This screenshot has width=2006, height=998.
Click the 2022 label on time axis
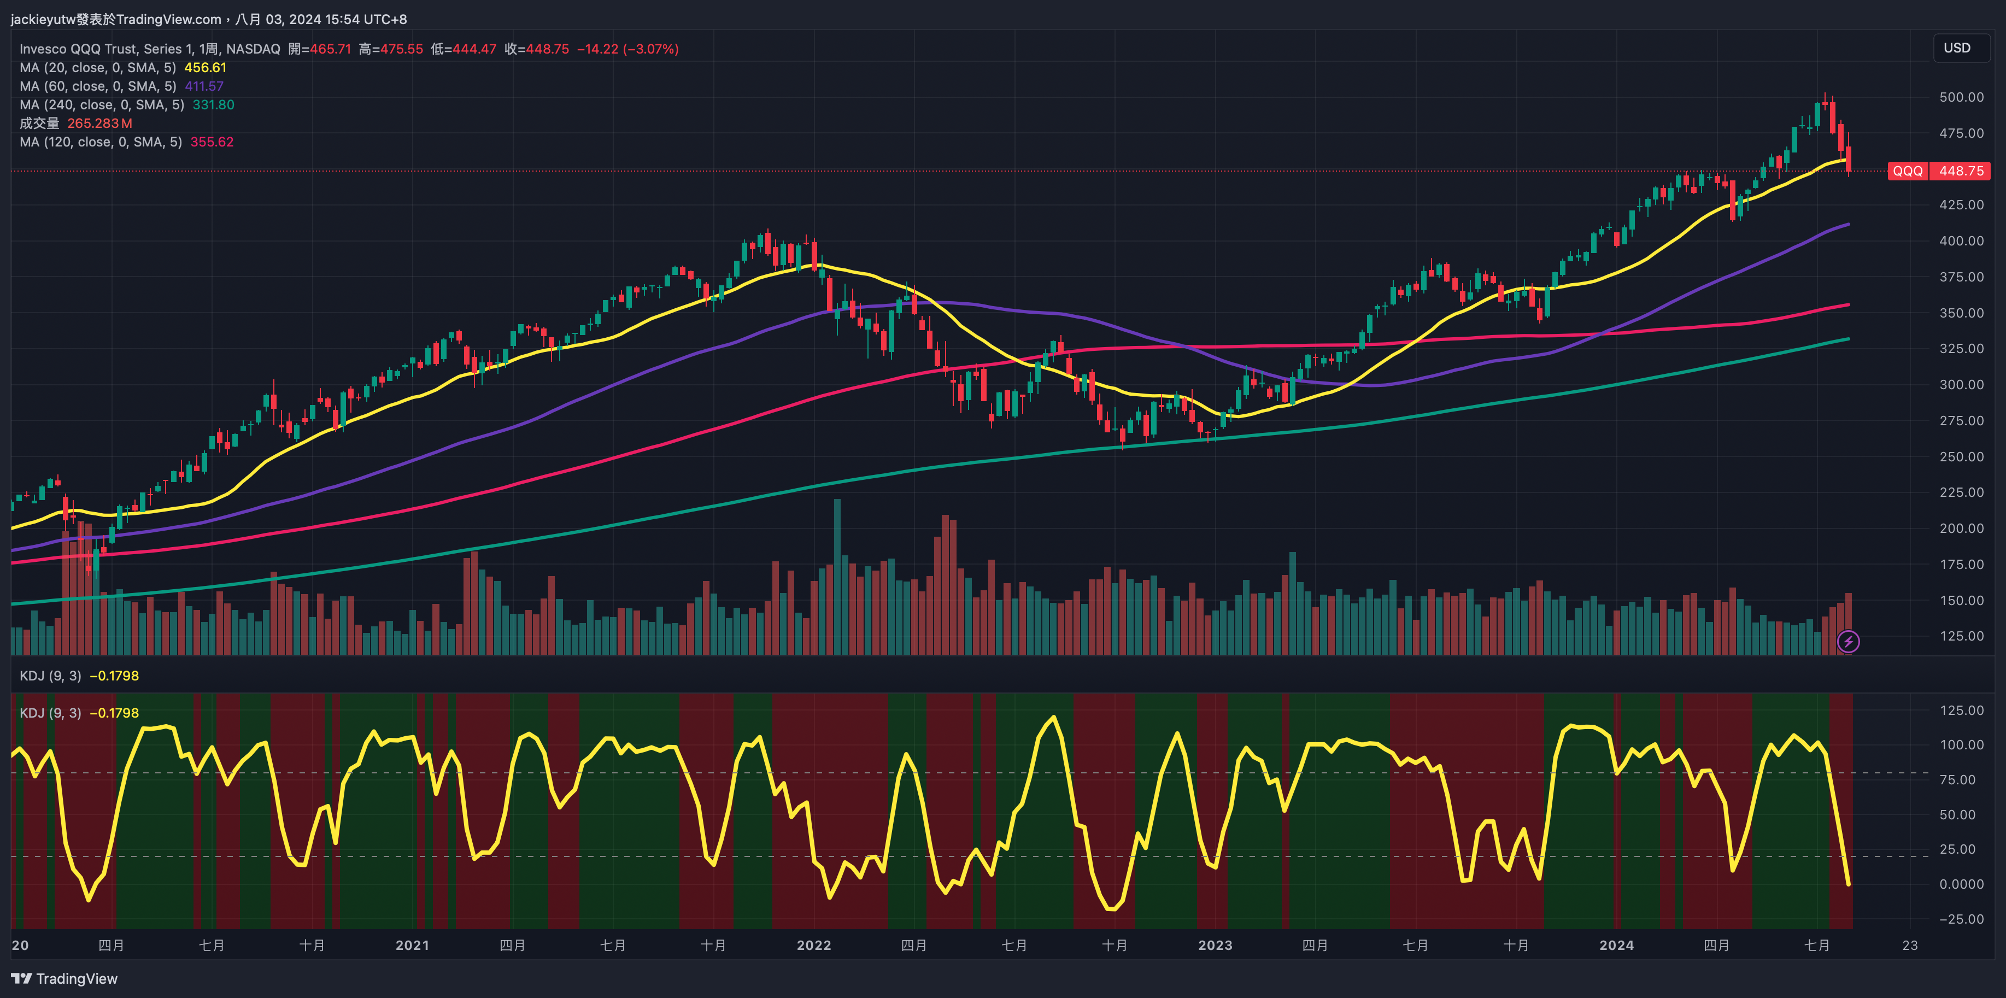(814, 945)
